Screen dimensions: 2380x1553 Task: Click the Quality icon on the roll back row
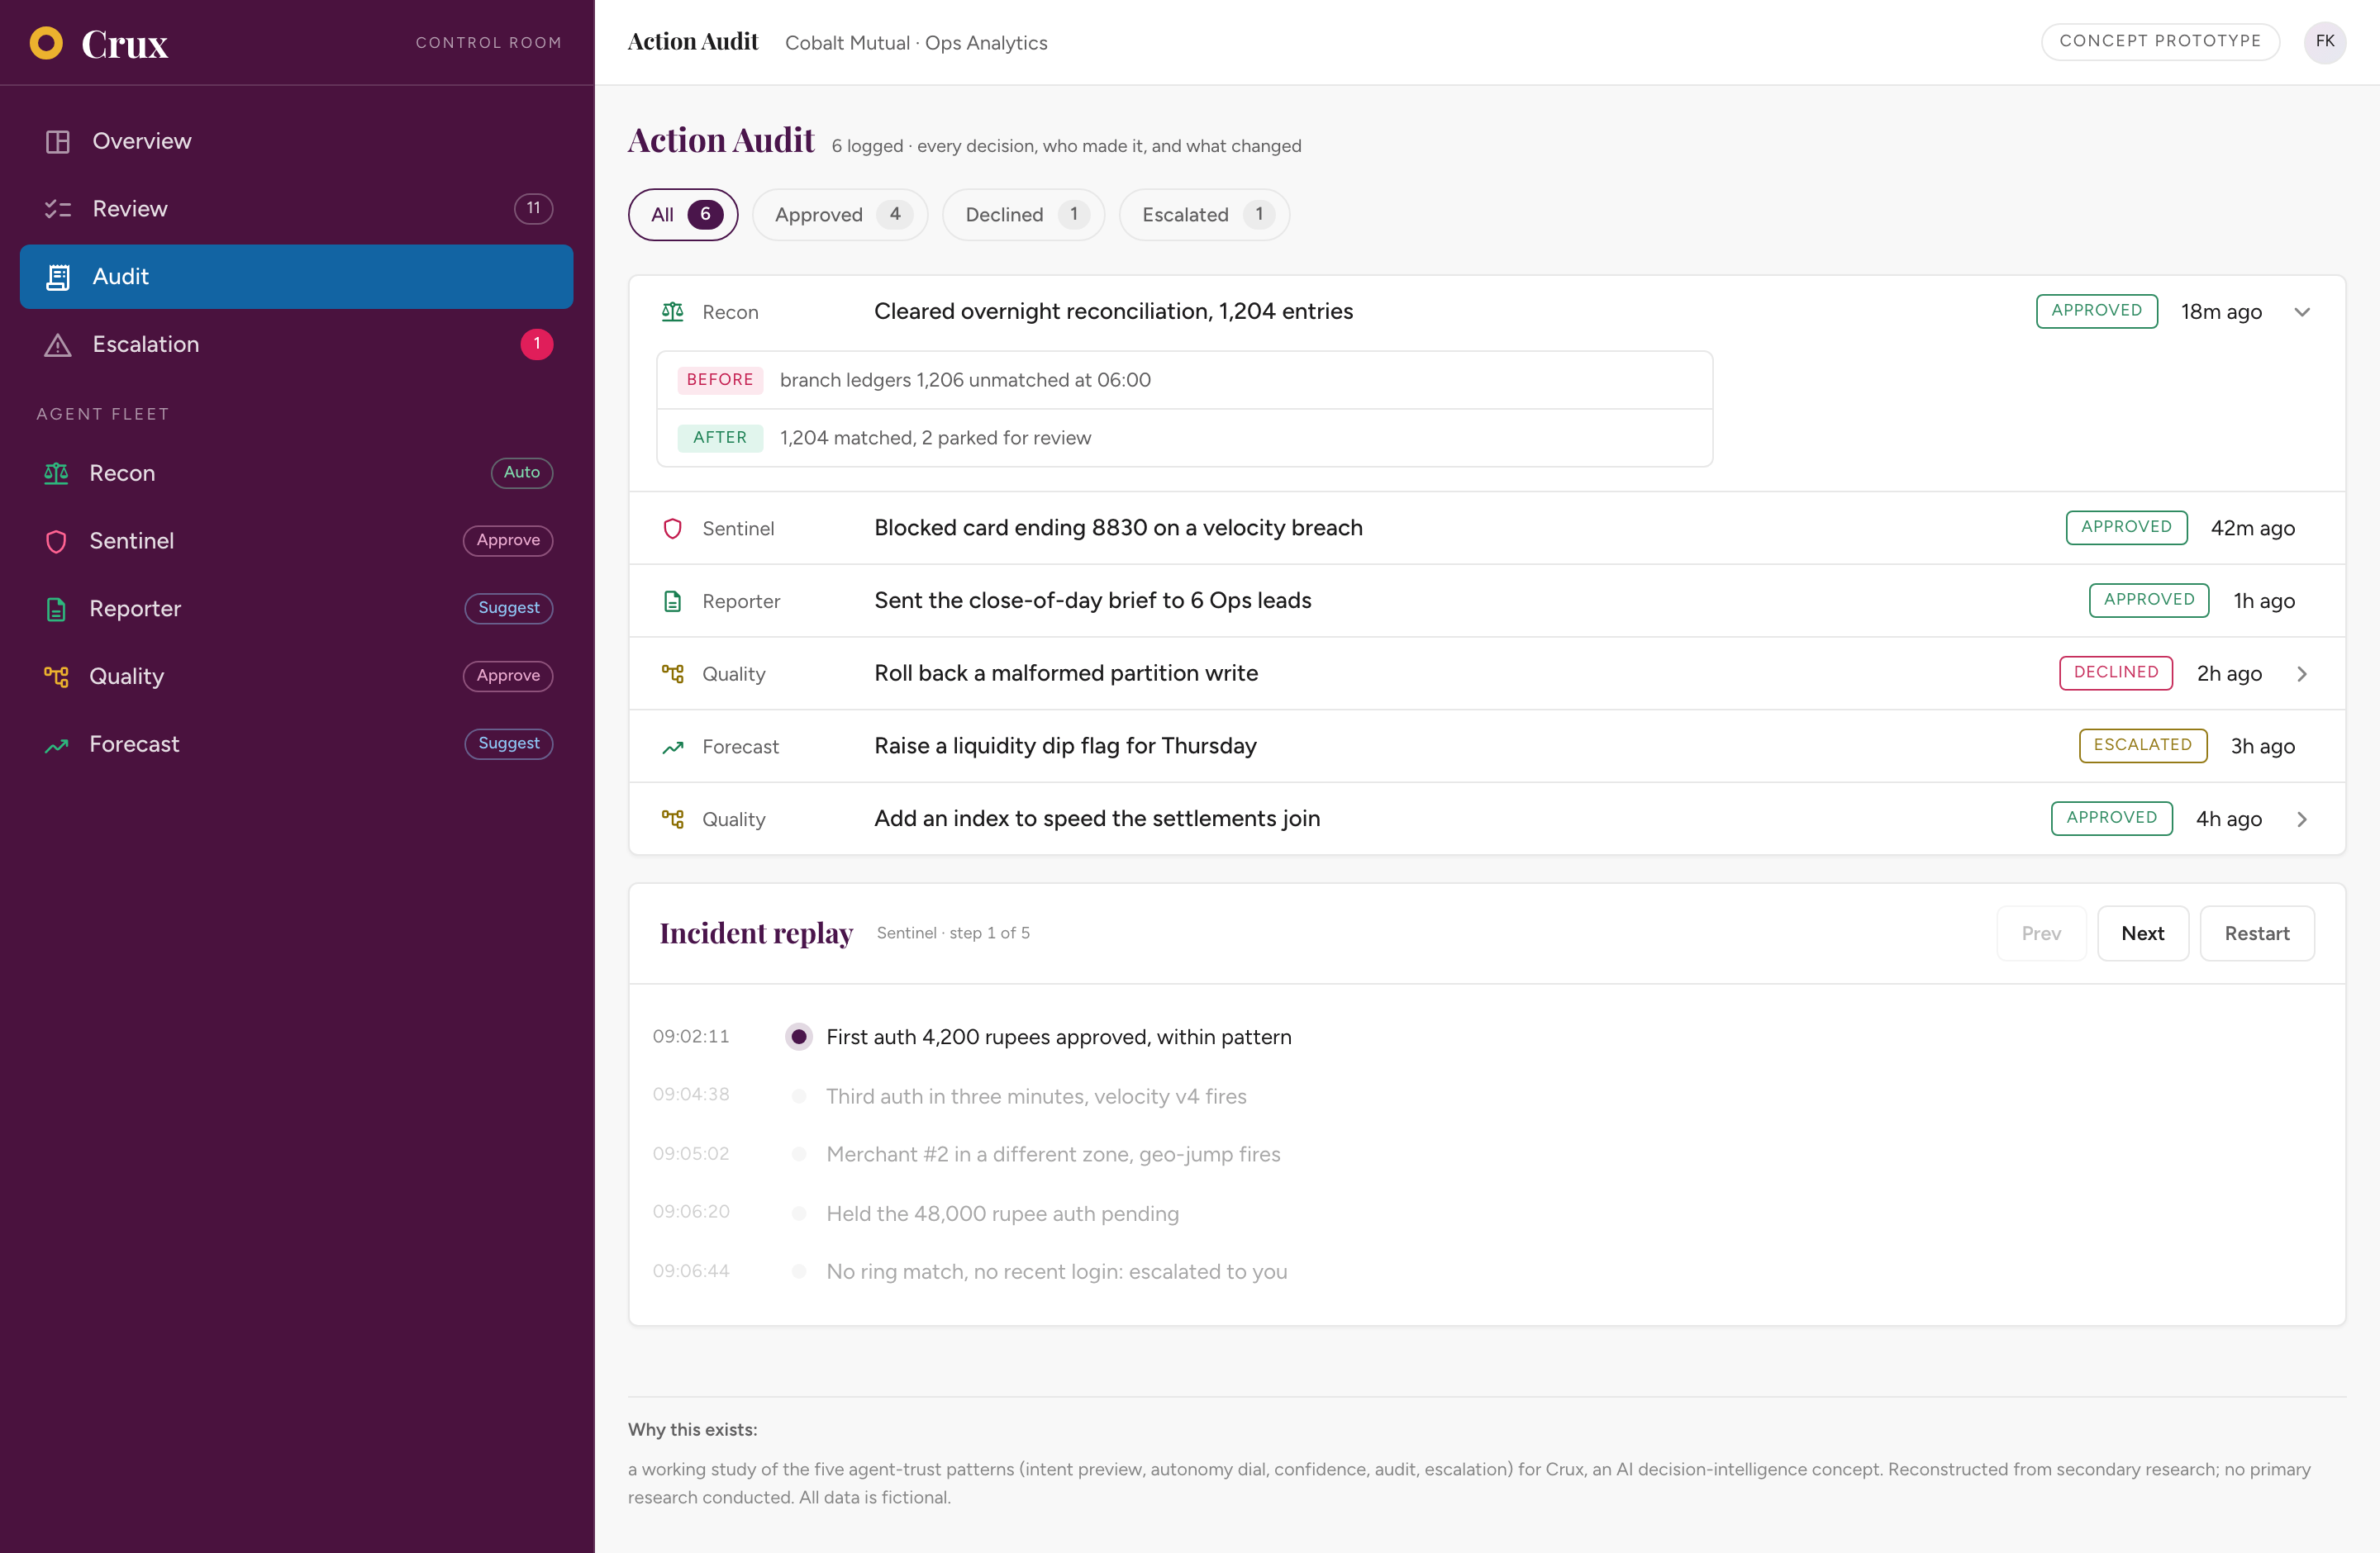point(673,673)
